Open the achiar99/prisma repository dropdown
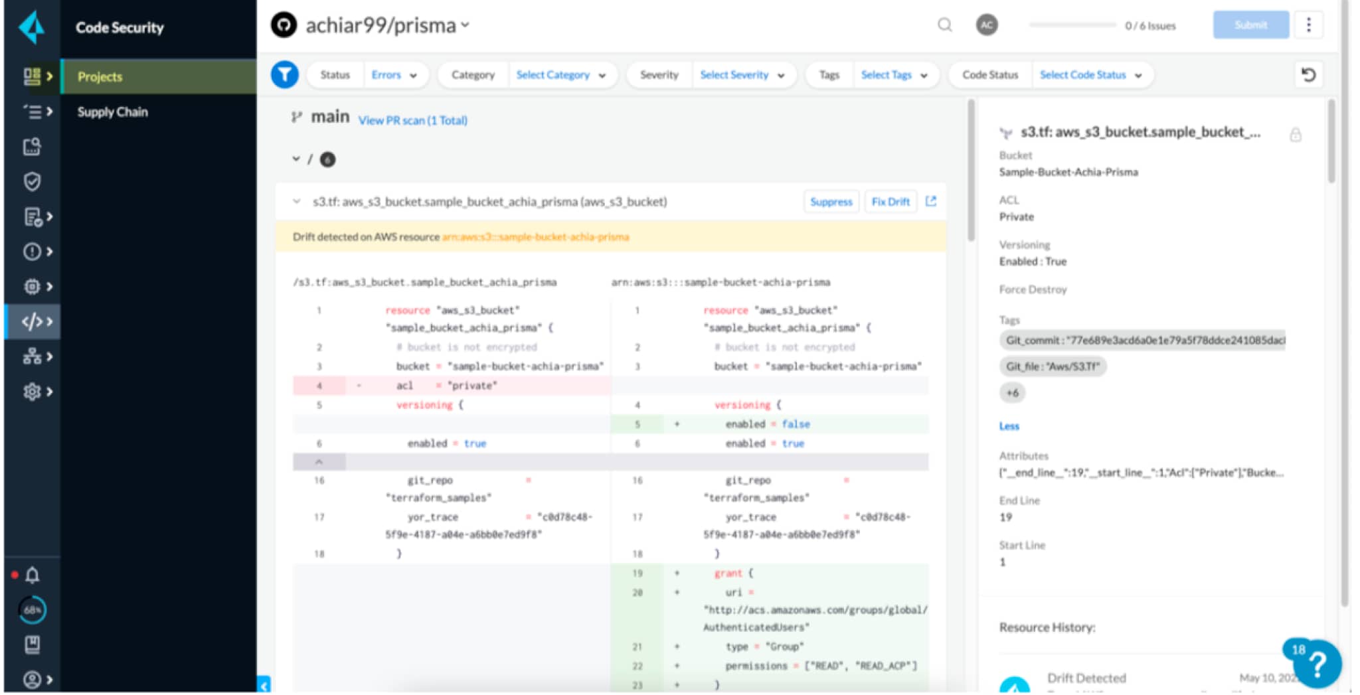This screenshot has width=1360, height=695. [387, 25]
